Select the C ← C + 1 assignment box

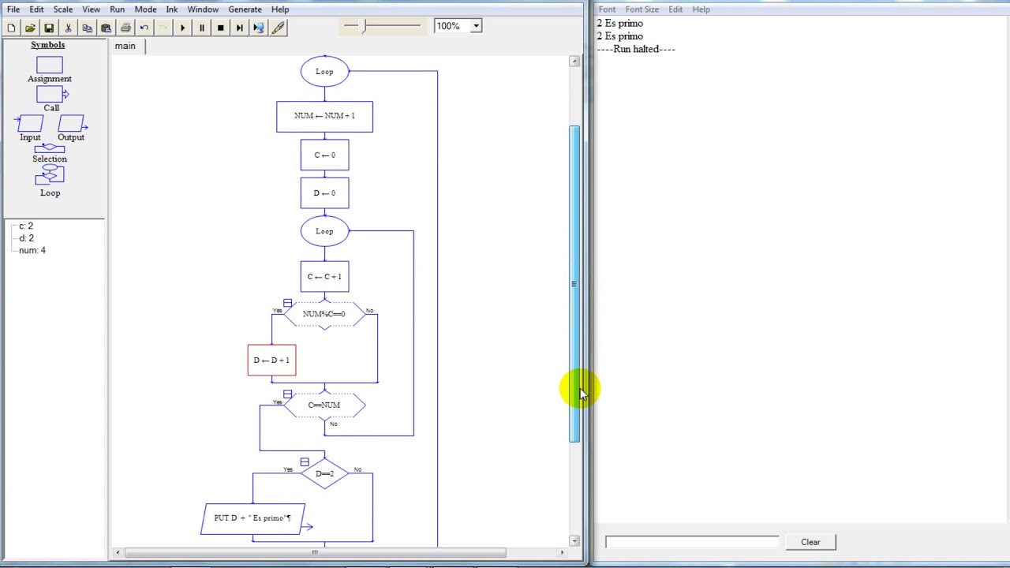(324, 277)
